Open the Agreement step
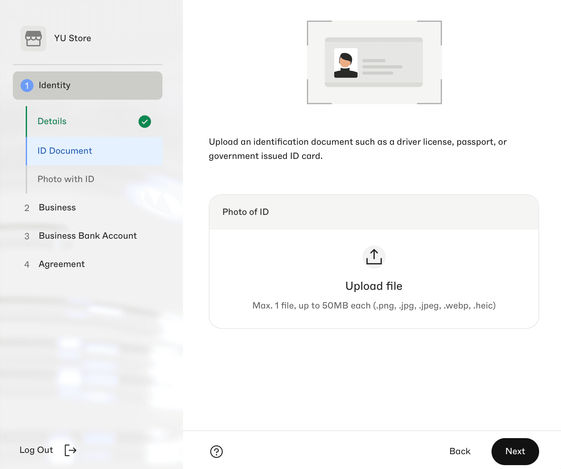 pyautogui.click(x=87, y=264)
